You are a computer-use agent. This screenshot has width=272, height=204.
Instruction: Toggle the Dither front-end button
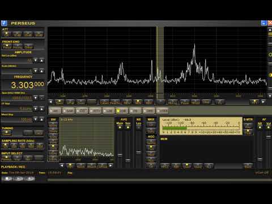point(28,46)
